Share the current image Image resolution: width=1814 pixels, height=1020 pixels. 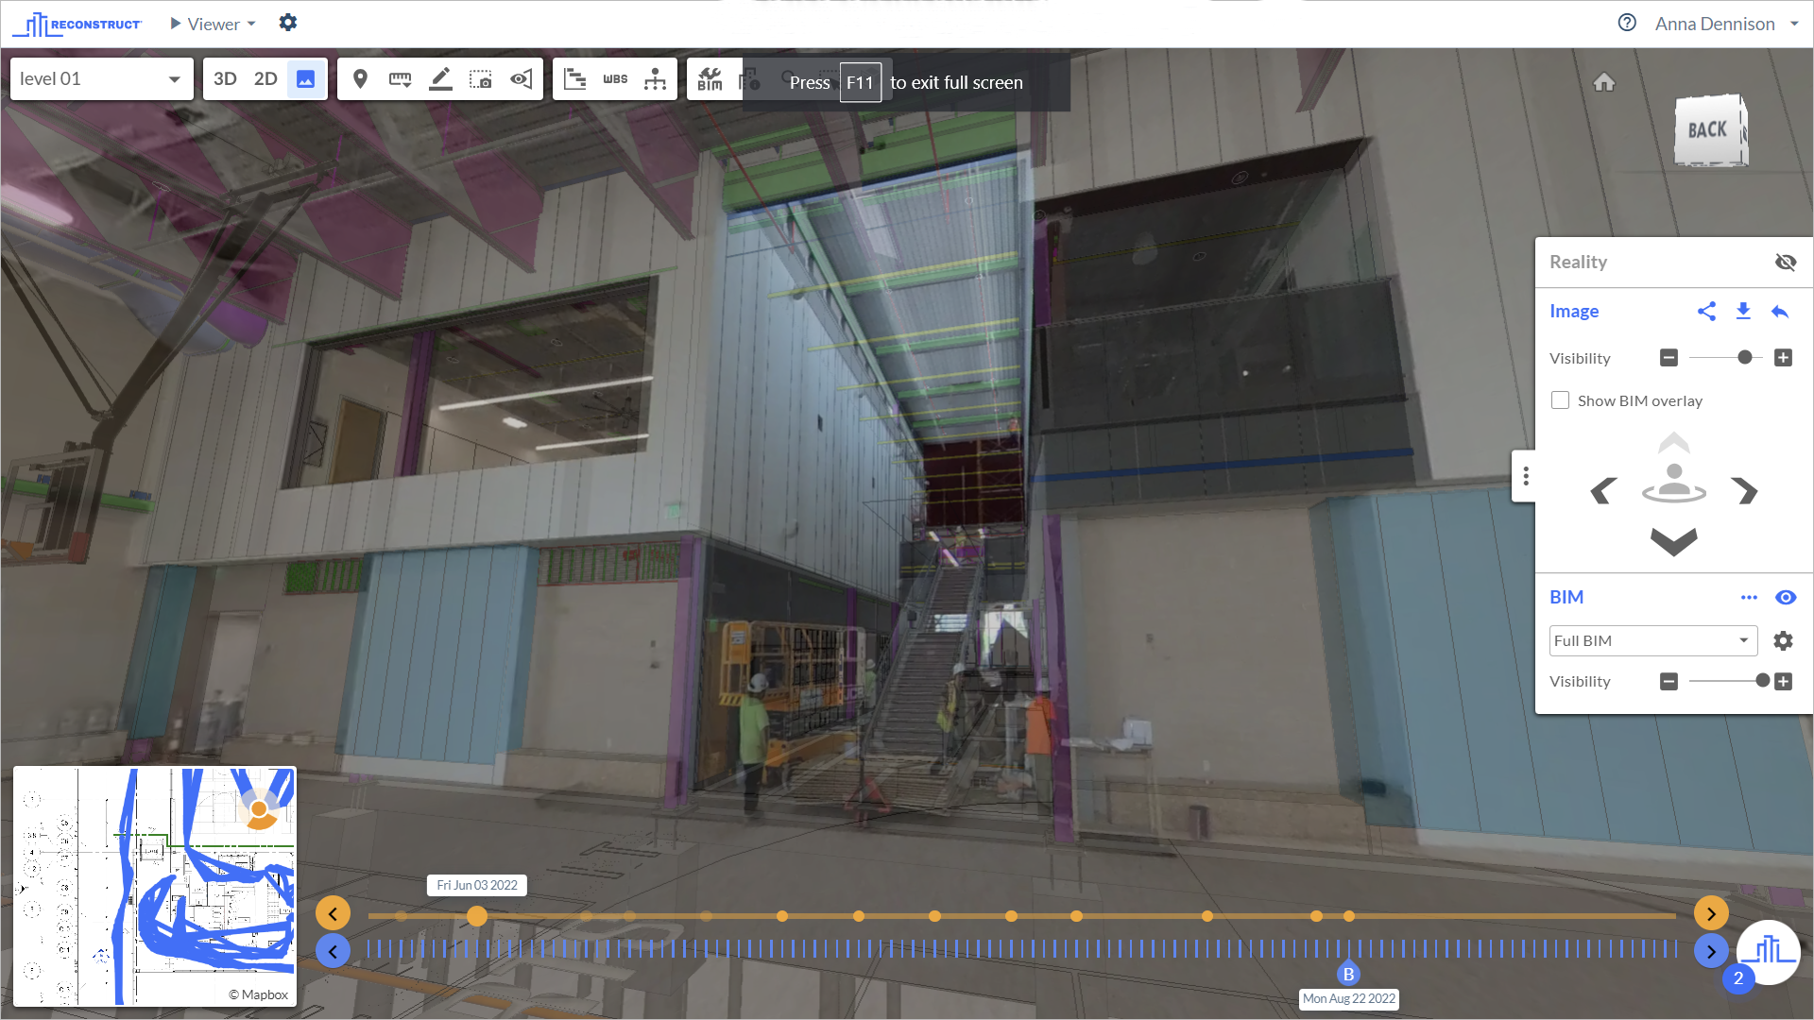click(1706, 312)
